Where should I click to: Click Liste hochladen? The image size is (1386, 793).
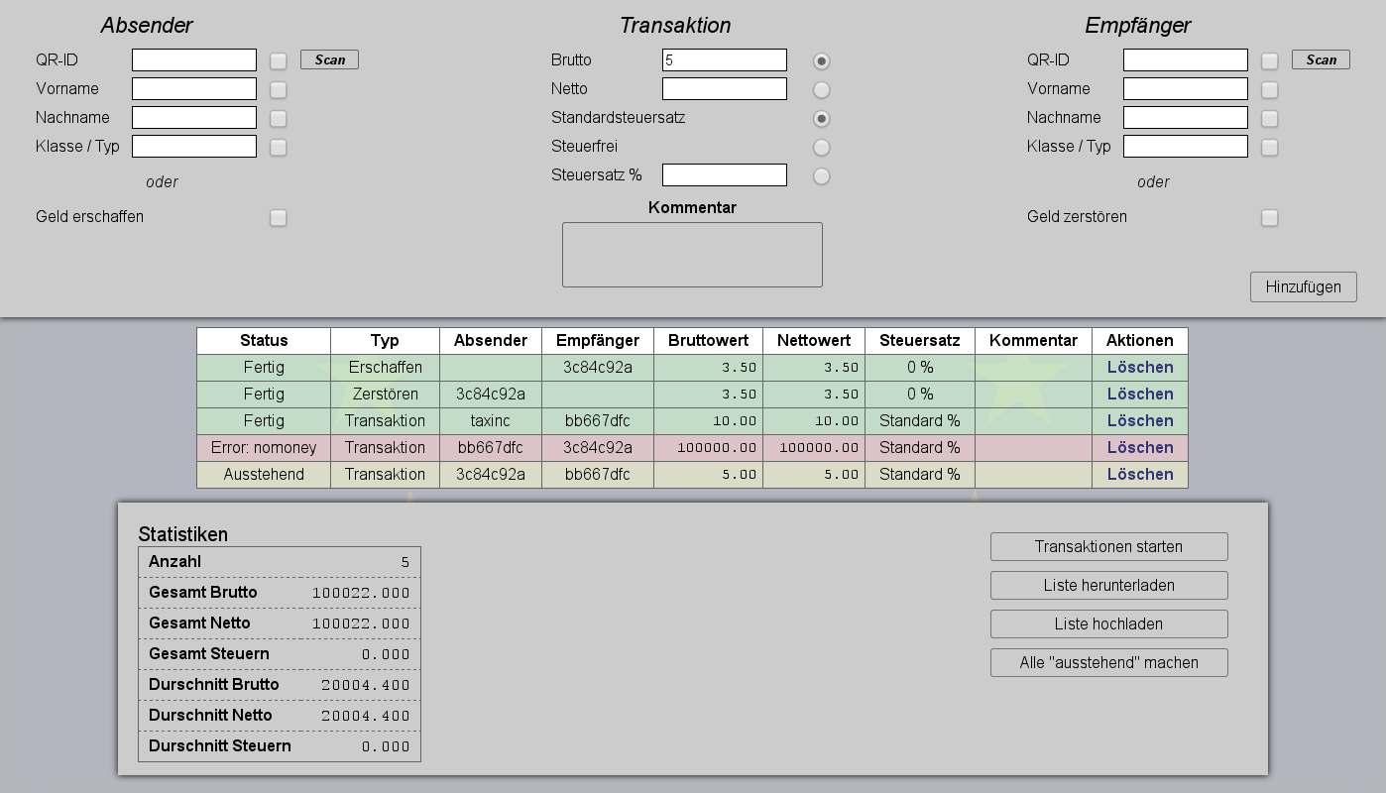coord(1108,623)
